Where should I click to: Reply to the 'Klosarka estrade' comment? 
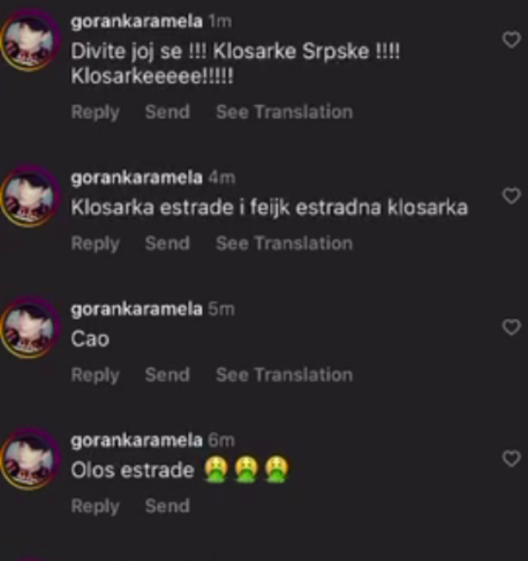(x=95, y=244)
